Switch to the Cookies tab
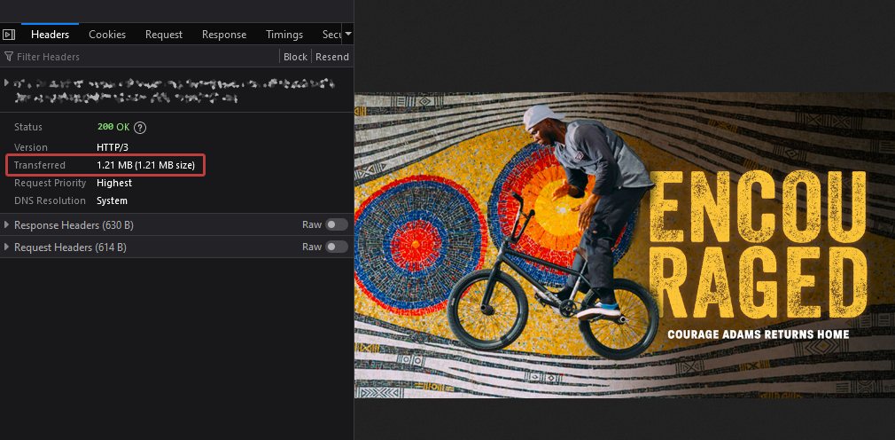The image size is (895, 440). (107, 35)
